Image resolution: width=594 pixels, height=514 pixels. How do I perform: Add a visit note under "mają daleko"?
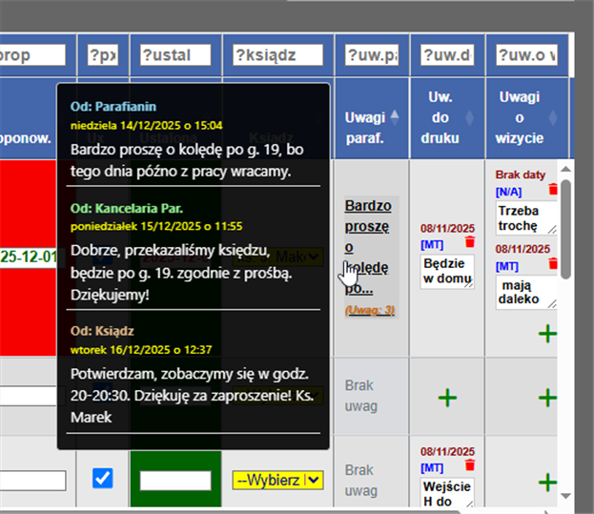(x=547, y=334)
